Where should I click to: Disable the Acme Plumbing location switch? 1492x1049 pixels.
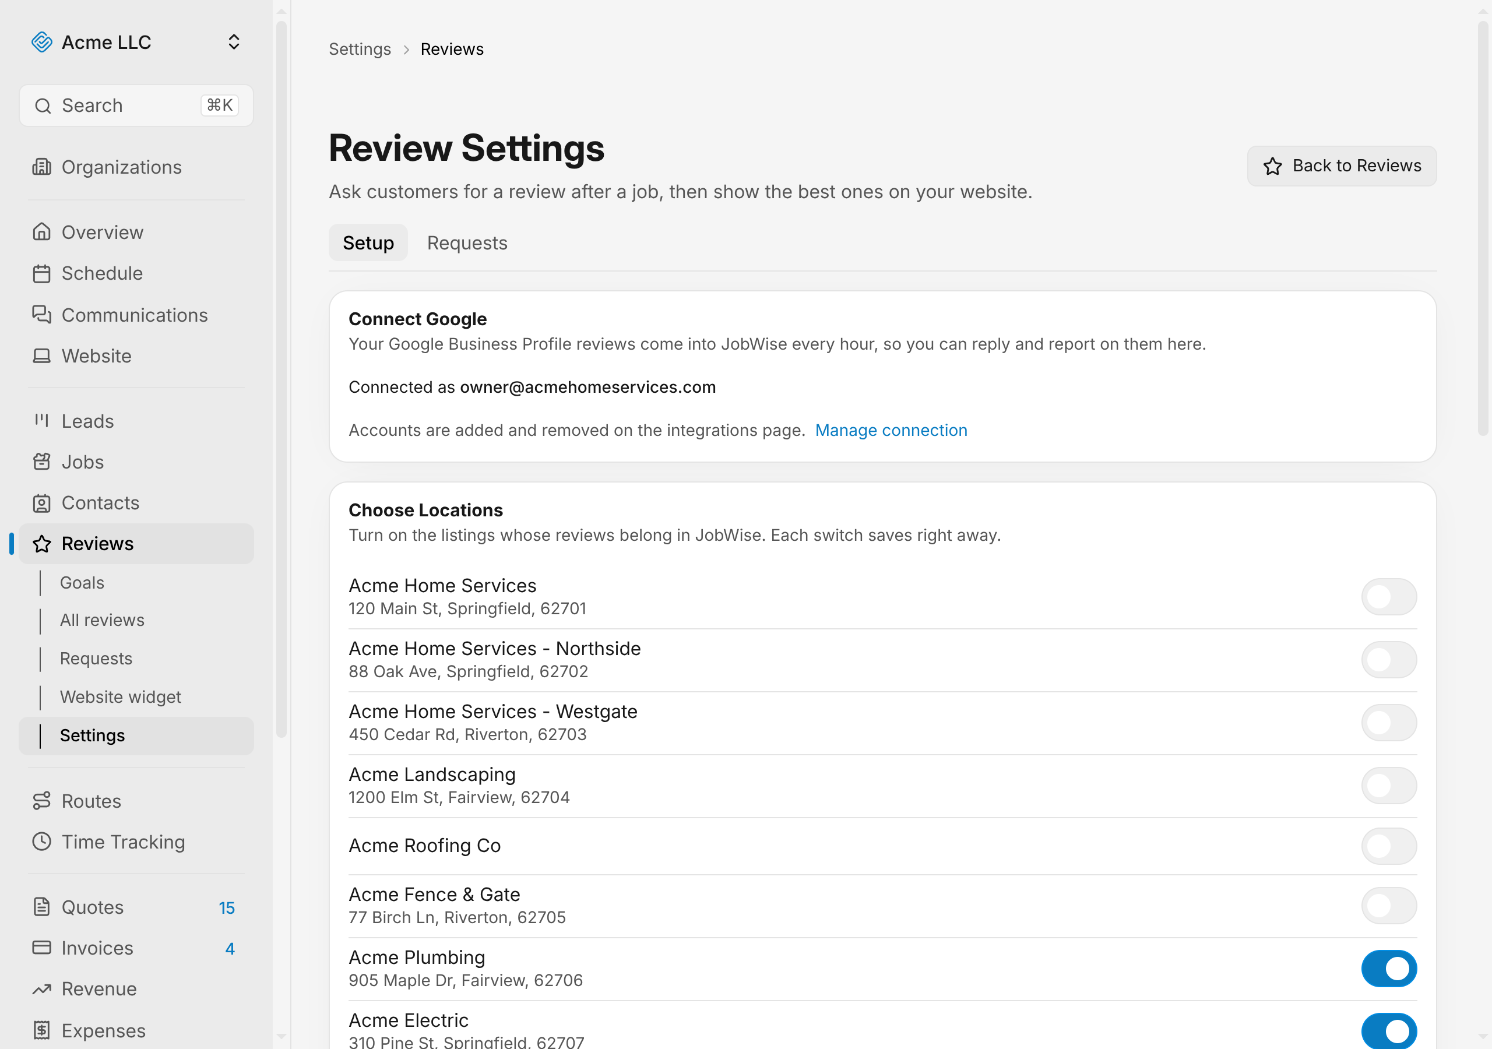point(1389,969)
